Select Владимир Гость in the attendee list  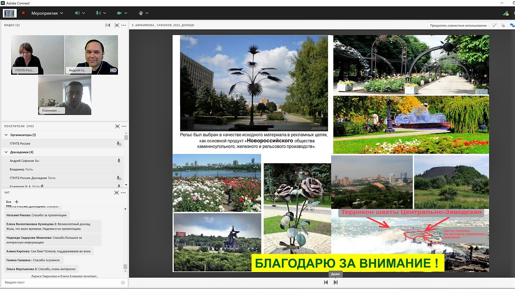tap(63, 169)
